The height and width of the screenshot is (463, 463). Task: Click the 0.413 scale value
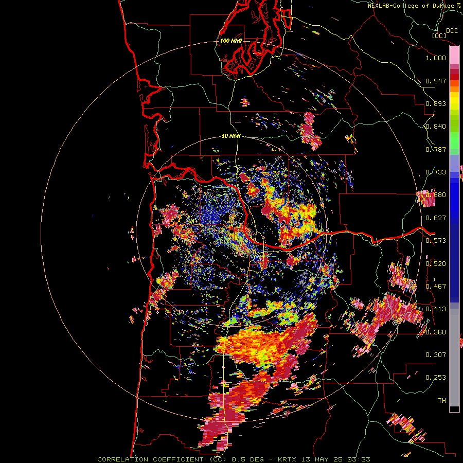(436, 309)
